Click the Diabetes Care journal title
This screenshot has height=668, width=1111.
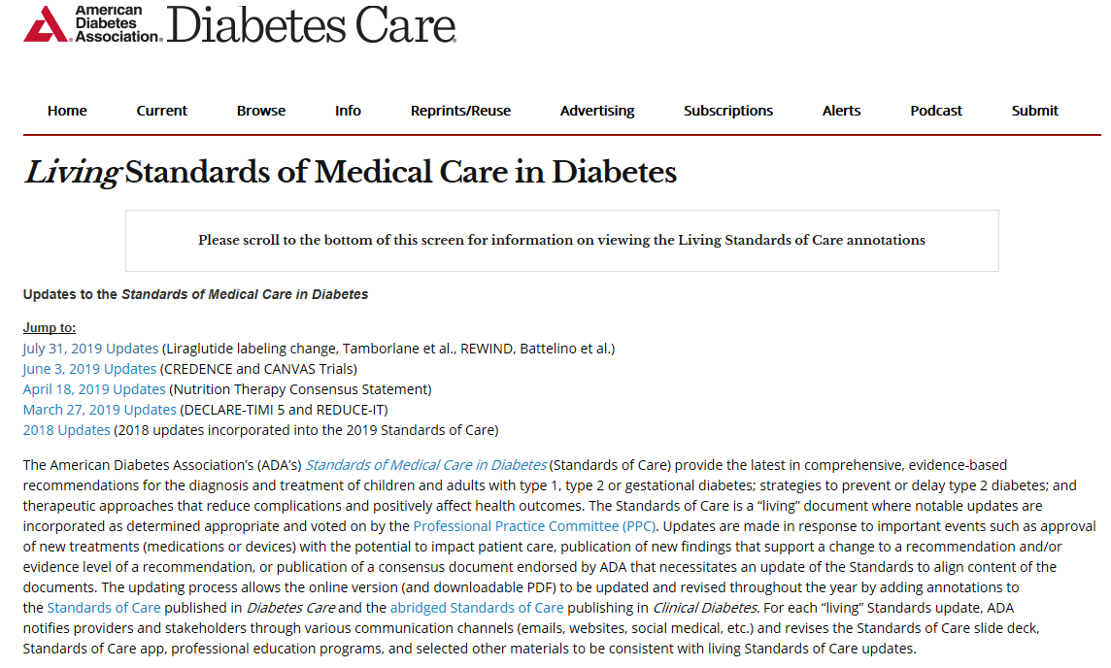pyautogui.click(x=311, y=26)
